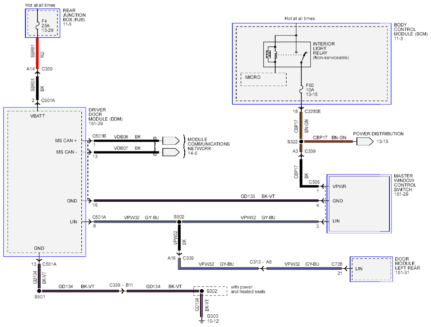
Task: Click the interior light relay coil symbol
Action: pyautogui.click(x=275, y=55)
